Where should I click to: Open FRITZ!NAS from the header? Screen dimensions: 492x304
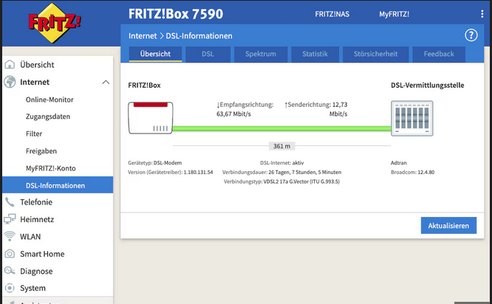(332, 14)
